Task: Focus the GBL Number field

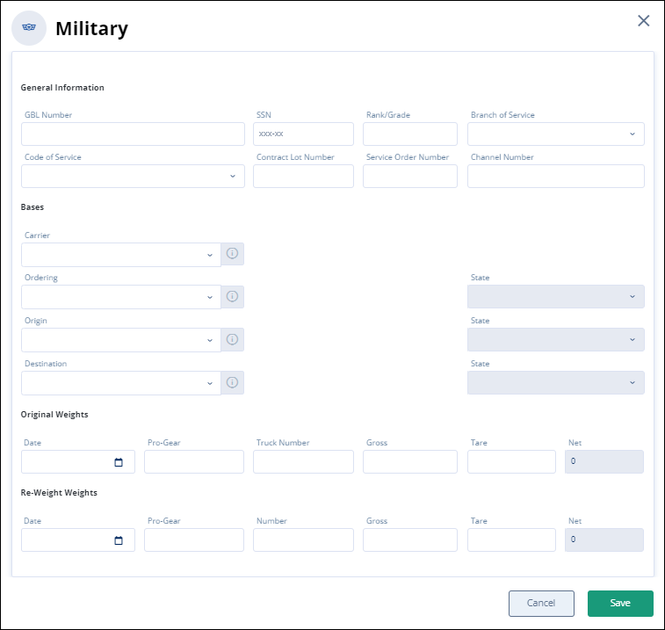Action: click(133, 134)
